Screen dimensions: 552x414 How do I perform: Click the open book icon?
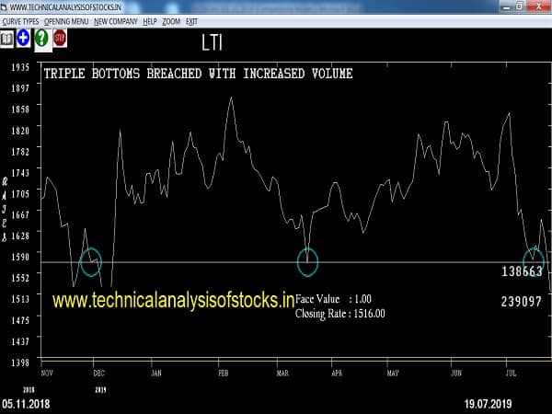(7, 39)
